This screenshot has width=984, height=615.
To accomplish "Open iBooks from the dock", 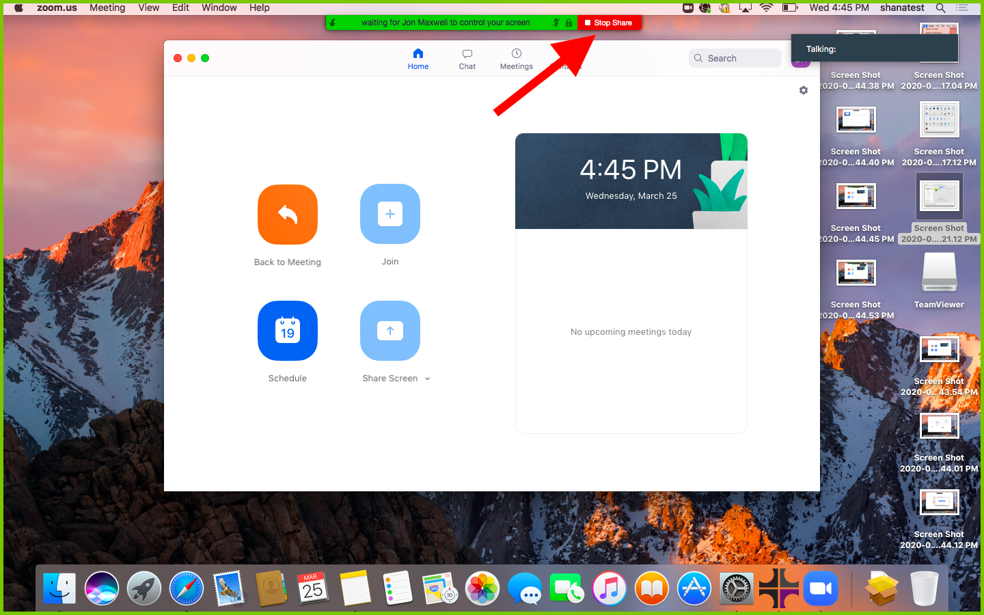I will (x=652, y=588).
